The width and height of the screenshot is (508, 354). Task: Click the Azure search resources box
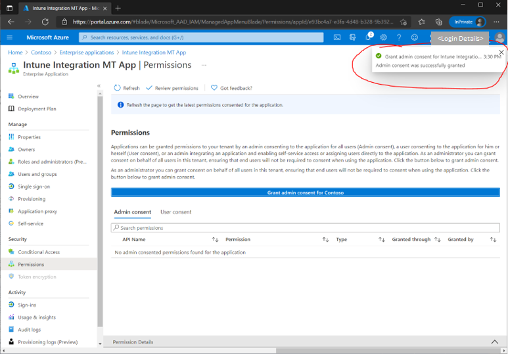[201, 37]
